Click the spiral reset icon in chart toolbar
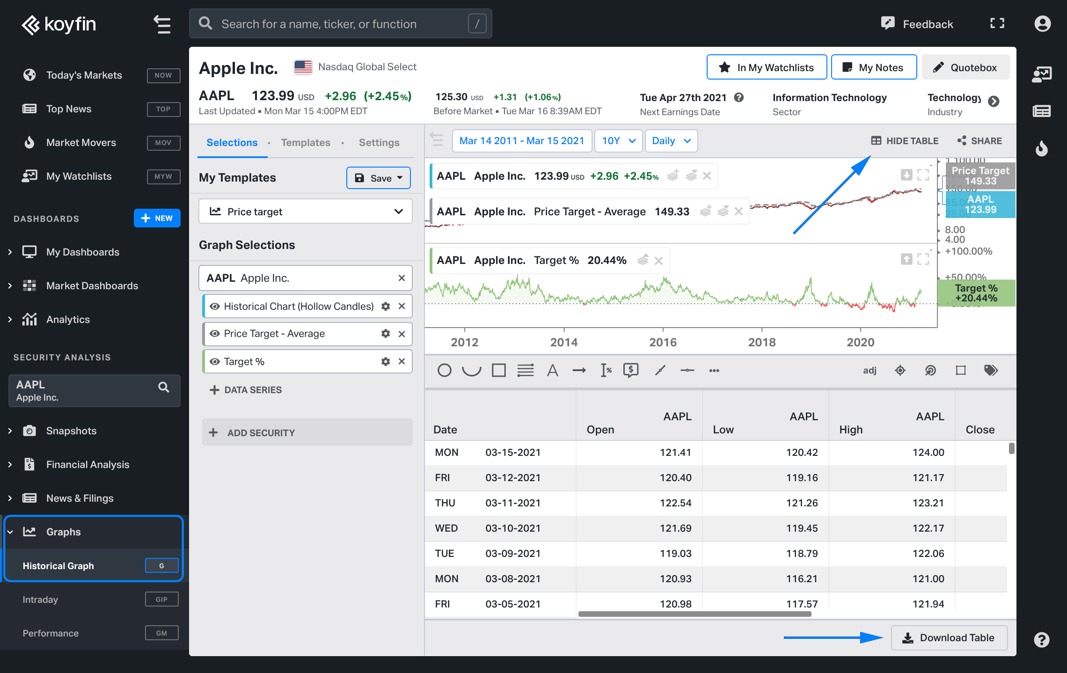Screen dimensions: 1067x673 point(930,371)
